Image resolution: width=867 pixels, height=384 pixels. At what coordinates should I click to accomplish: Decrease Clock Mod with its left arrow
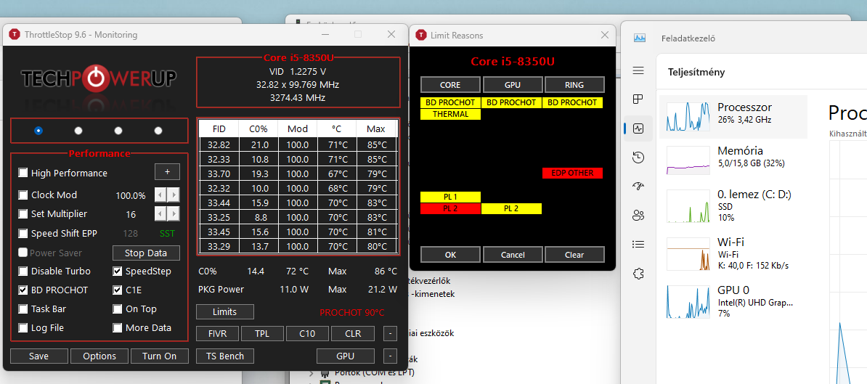tap(160, 195)
